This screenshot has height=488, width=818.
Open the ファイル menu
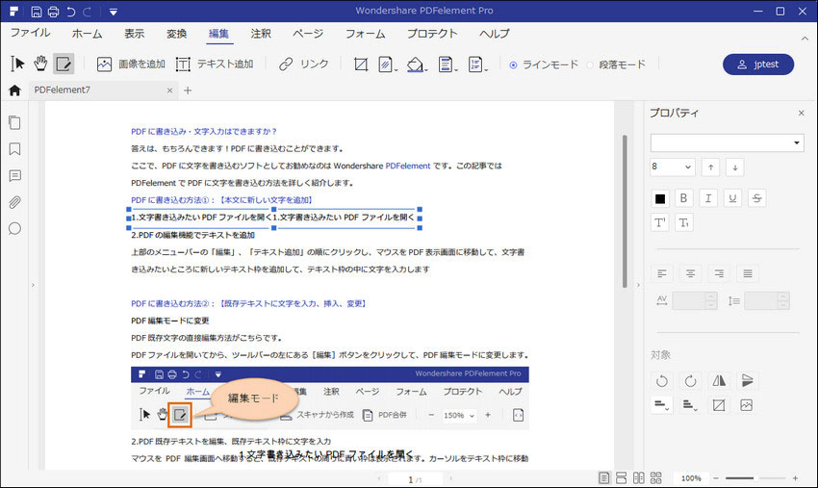coord(30,33)
